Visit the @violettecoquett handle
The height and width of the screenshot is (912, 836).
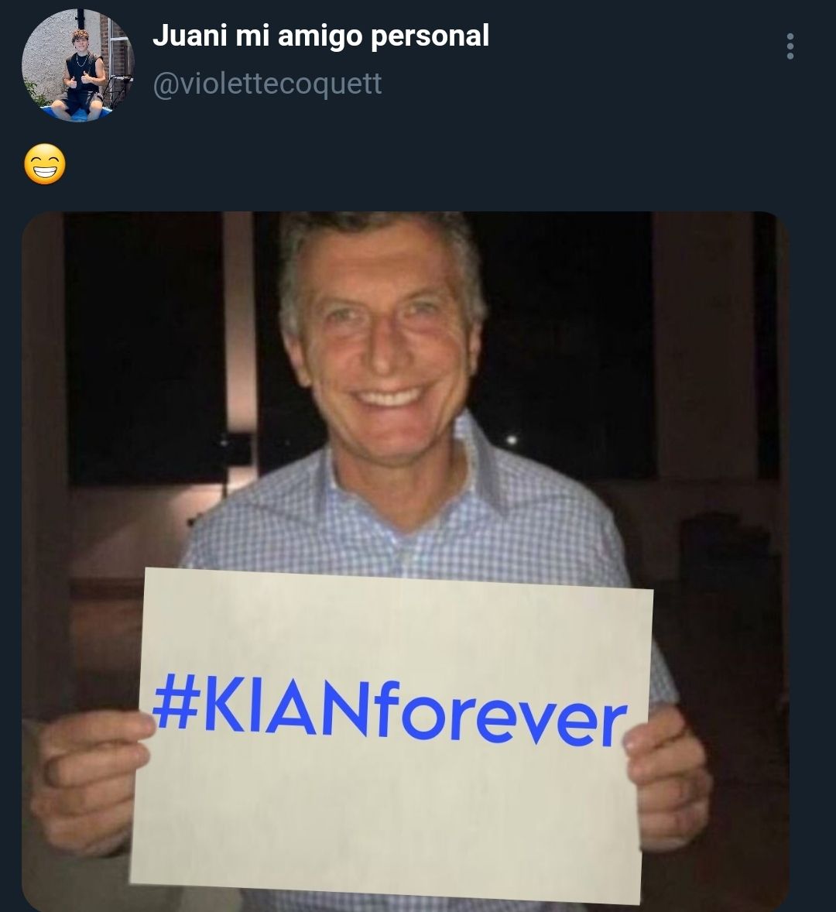coord(267,84)
